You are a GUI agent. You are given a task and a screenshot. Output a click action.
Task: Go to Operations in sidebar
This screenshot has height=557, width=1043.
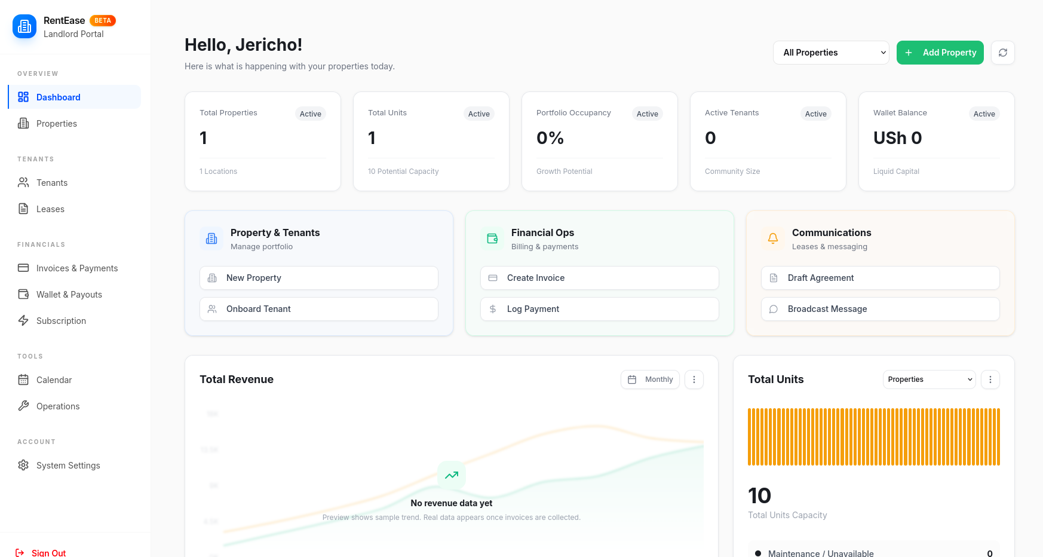(x=75, y=406)
